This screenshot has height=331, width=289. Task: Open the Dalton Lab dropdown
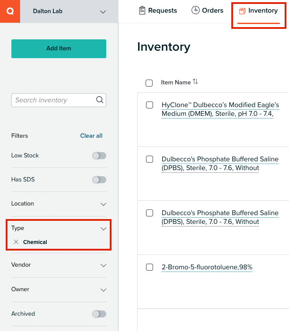tap(69, 11)
